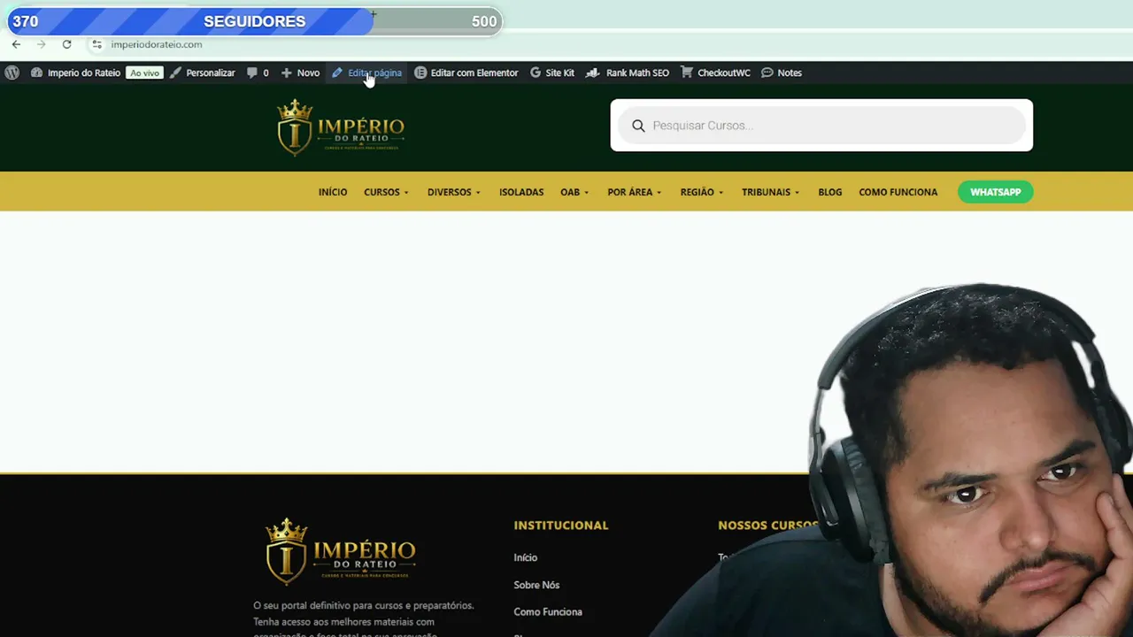Open Personalizar in the admin bar
Image resolution: width=1133 pixels, height=637 pixels.
tap(202, 73)
